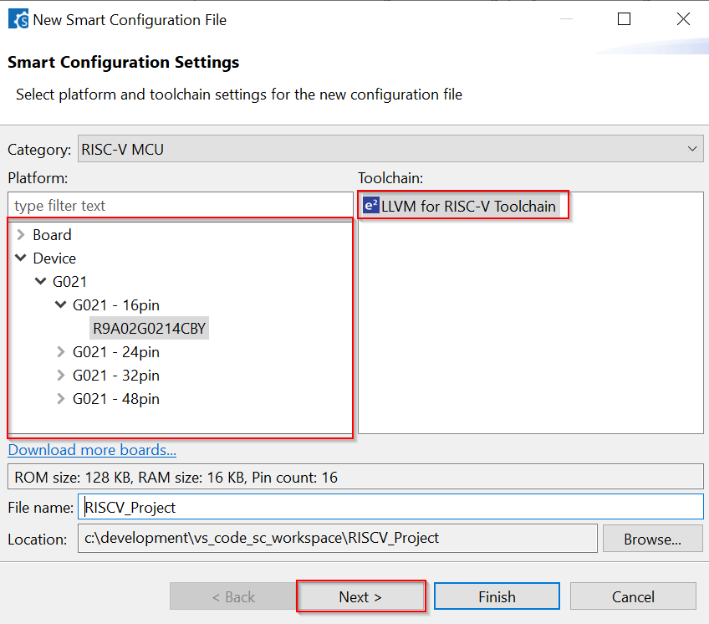Collapse the Device tree node
This screenshot has height=624, width=709.
click(21, 258)
